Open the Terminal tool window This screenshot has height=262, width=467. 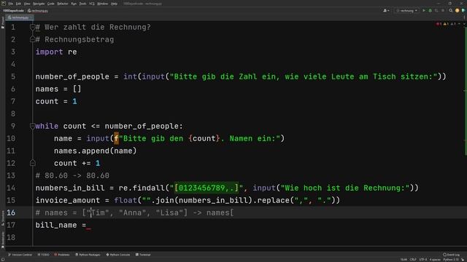[143, 255]
